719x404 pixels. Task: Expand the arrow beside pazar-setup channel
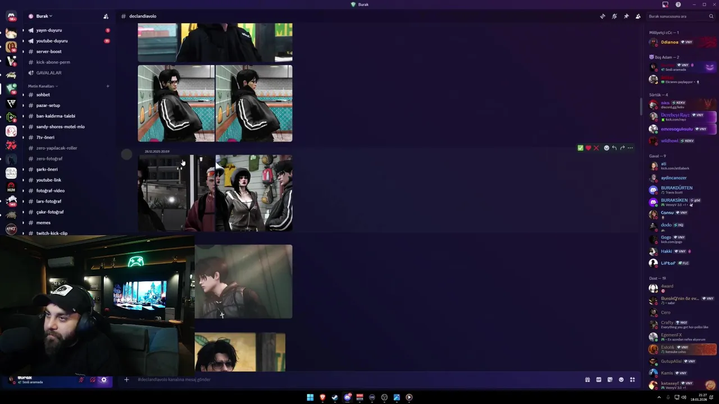pyautogui.click(x=23, y=105)
